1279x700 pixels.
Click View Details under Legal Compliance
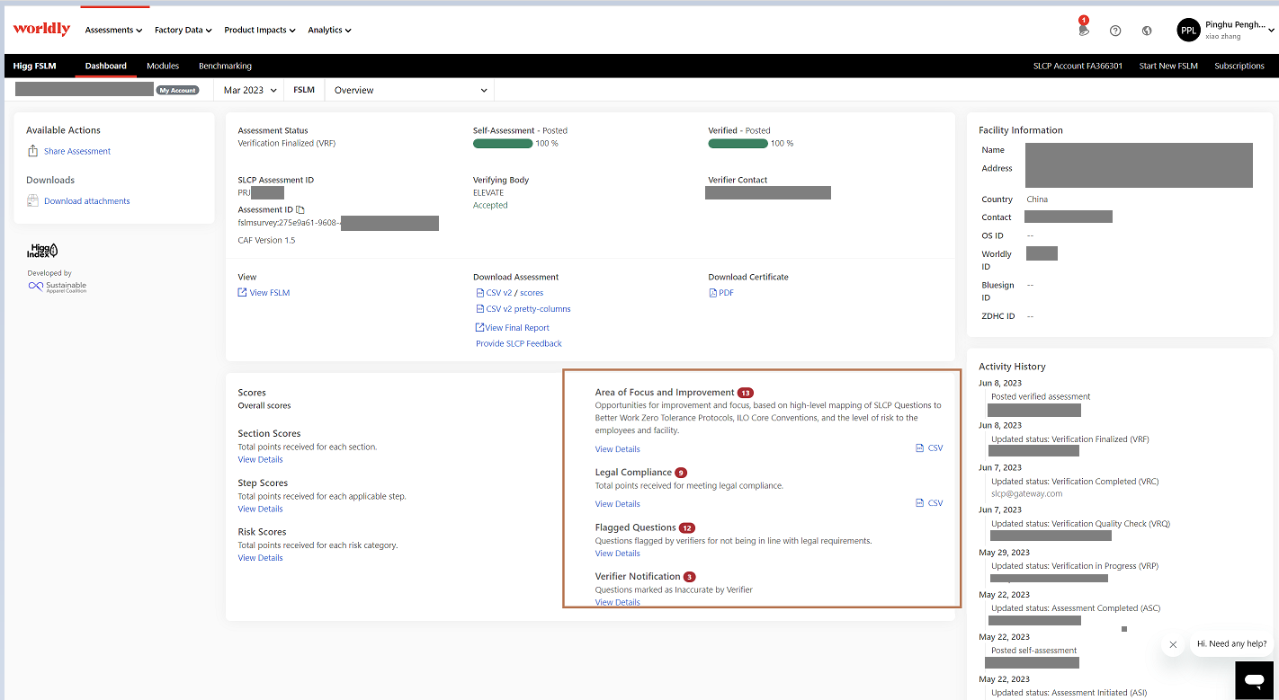tap(618, 504)
